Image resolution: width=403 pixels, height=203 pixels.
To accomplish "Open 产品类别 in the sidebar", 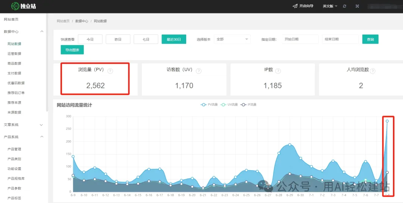I will [x=15, y=159].
